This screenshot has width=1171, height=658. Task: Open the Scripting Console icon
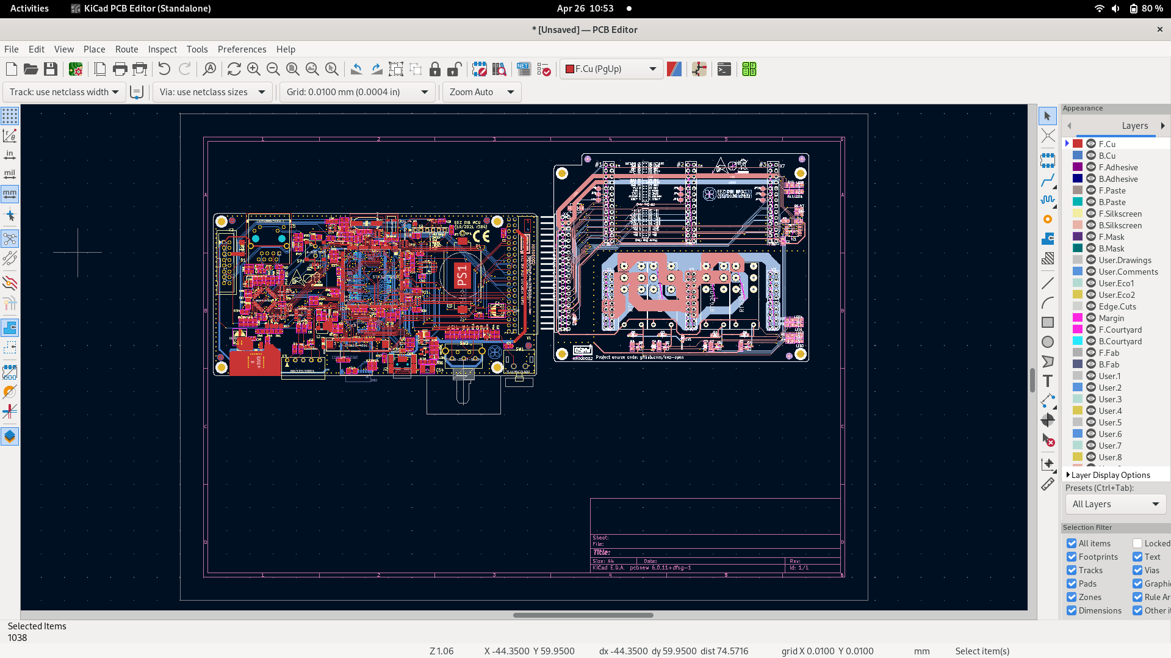(x=724, y=69)
